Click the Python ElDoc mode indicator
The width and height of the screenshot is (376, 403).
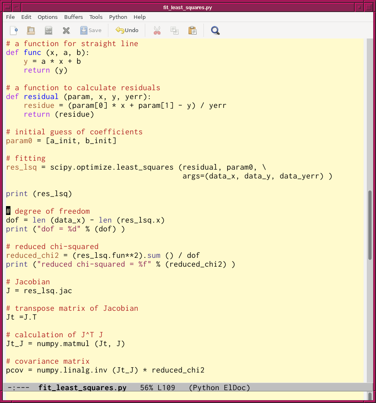tap(219, 388)
